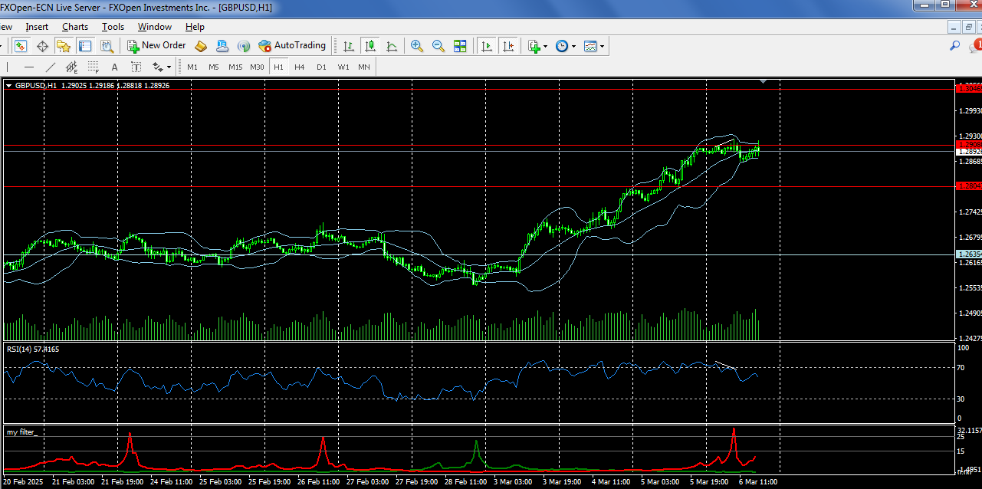The image size is (982, 489).
Task: Open the Navigator favorites folder icon
Action: [64, 46]
